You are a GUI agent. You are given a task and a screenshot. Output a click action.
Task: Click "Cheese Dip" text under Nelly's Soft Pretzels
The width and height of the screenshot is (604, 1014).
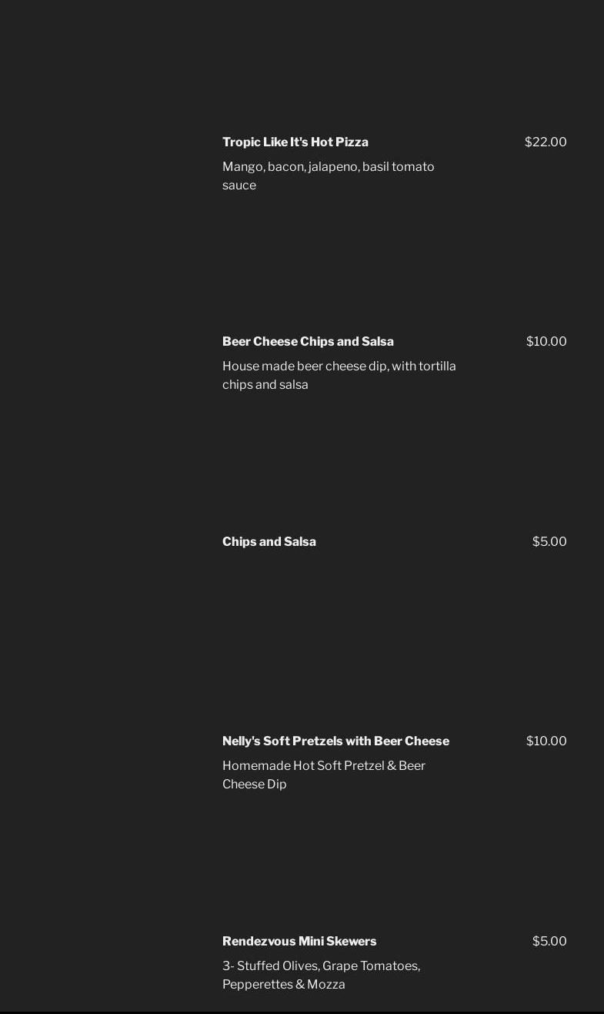[x=254, y=785]
